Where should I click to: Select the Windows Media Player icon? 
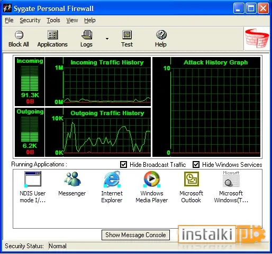pyautogui.click(x=151, y=179)
